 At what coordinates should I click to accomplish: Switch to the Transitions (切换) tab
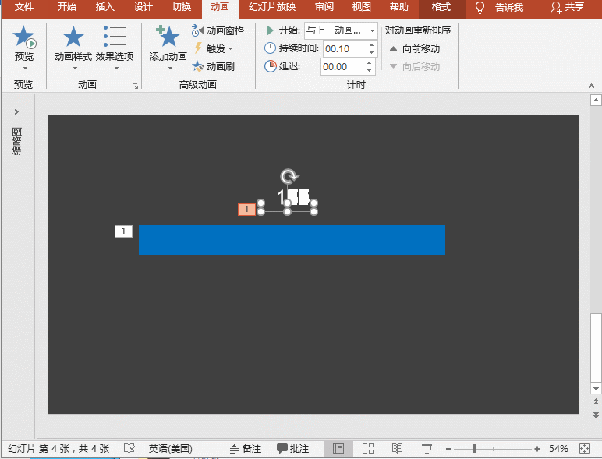(x=182, y=7)
